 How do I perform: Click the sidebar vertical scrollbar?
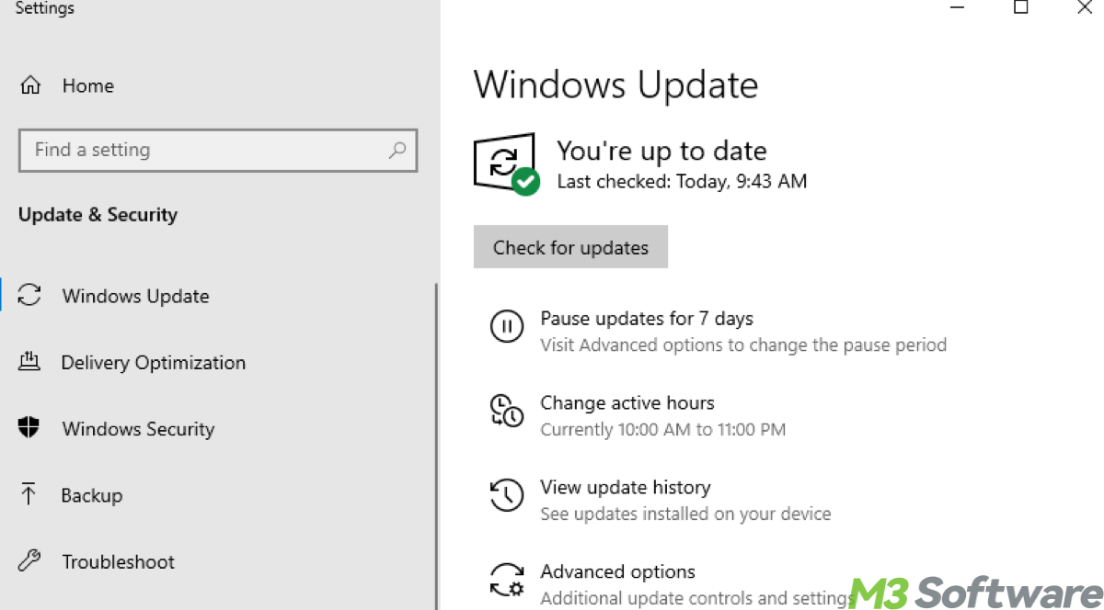pos(436,446)
